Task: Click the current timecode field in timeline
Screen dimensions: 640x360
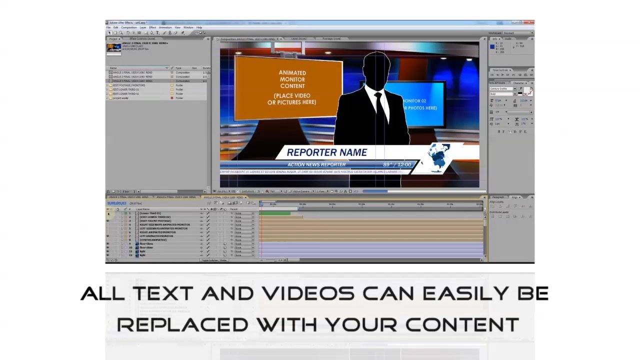Action: 116,203
